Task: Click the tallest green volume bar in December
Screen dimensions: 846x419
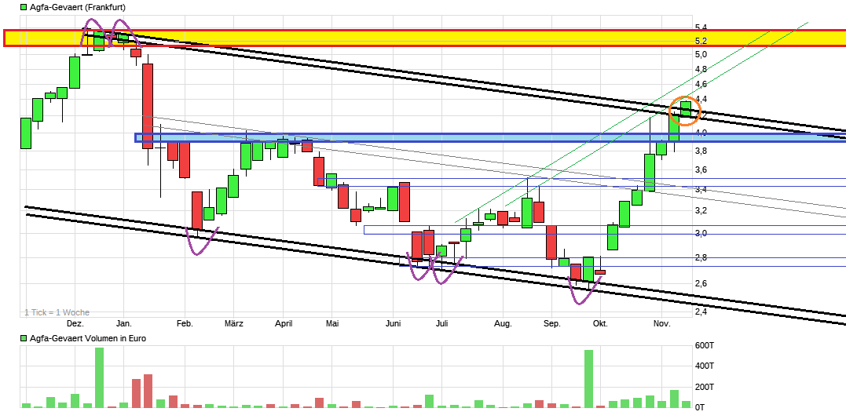Action: (x=99, y=377)
